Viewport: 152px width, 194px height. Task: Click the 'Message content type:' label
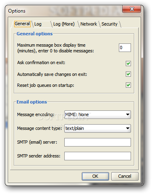click(39, 128)
